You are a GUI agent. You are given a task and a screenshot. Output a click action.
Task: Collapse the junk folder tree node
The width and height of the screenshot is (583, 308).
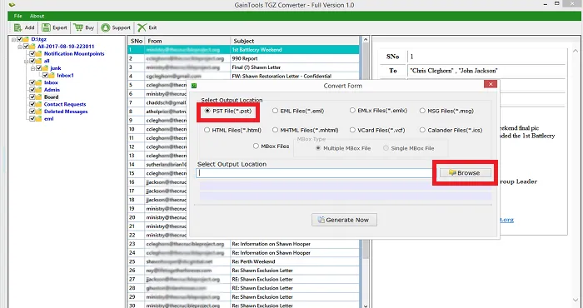click(x=32, y=68)
